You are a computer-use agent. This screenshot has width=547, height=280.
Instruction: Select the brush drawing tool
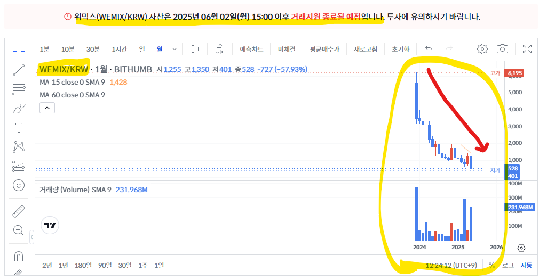pyautogui.click(x=19, y=109)
